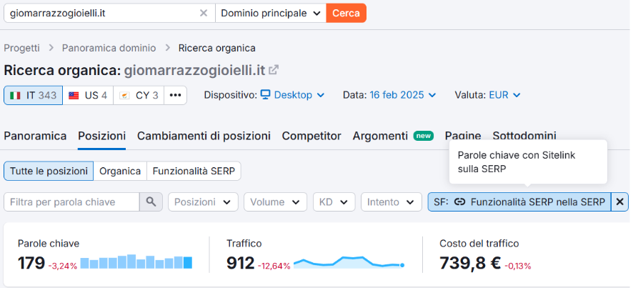The image size is (638, 288).
Task: Open the three-dots more countries menu
Action: [x=175, y=95]
